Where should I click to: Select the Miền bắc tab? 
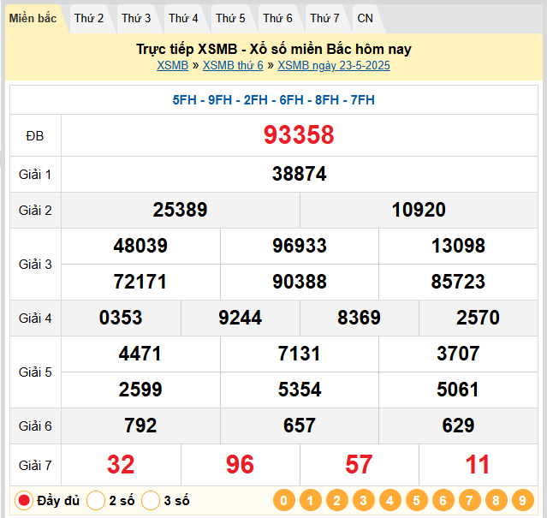(33, 18)
